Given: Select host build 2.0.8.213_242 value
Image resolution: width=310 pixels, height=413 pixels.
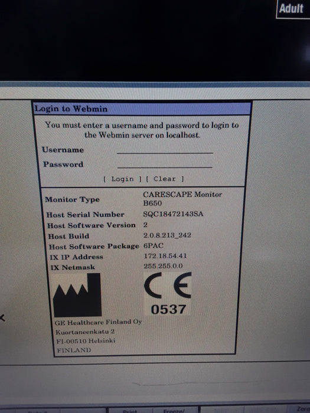Looking at the screenshot, I should click(x=167, y=235).
